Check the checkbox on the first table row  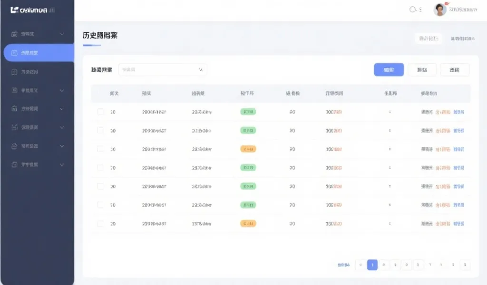100,112
